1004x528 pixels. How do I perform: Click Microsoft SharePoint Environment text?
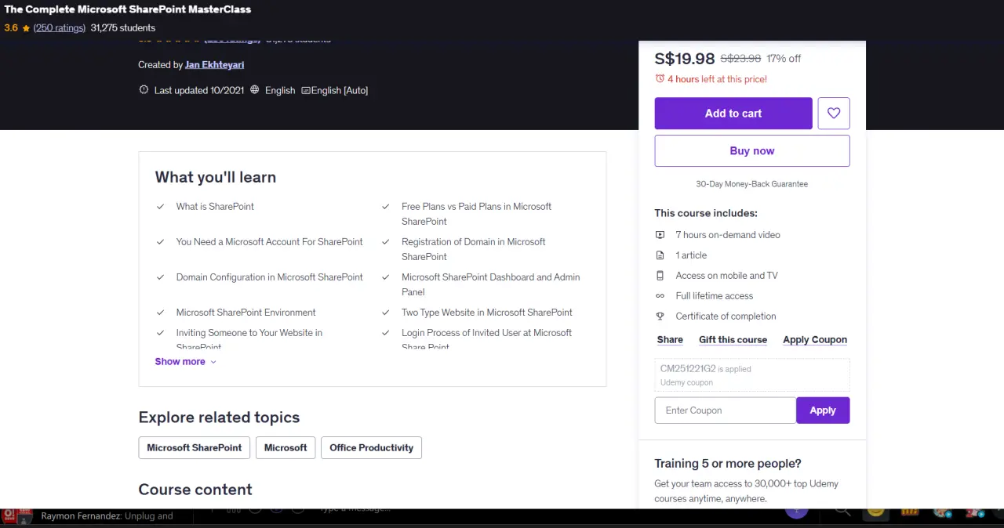pyautogui.click(x=246, y=313)
